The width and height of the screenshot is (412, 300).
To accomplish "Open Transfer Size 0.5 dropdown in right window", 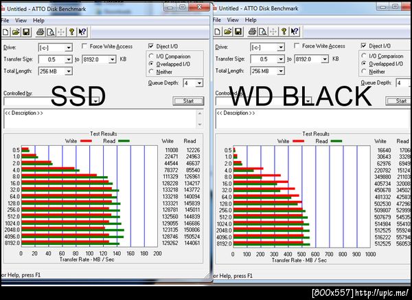I will 281,59.
